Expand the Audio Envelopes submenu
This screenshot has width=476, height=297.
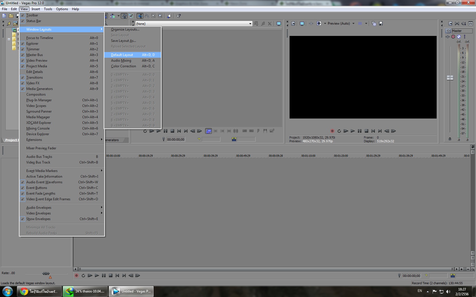click(x=62, y=208)
